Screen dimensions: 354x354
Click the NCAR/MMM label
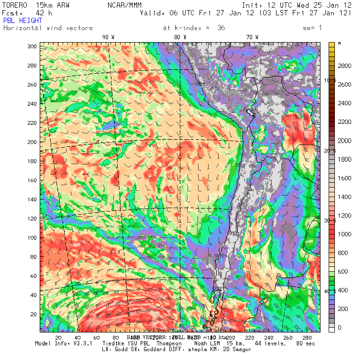(124, 5)
